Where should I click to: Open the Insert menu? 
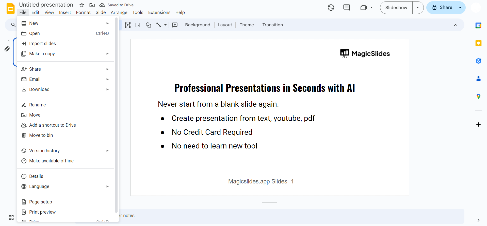[65, 12]
